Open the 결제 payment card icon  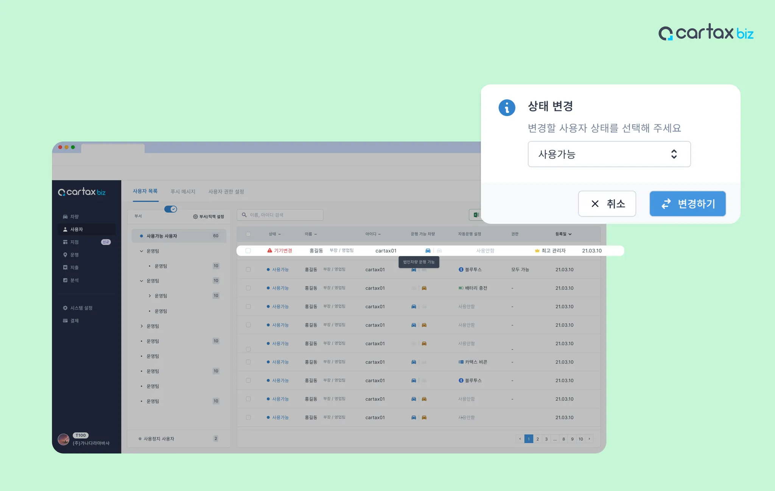pyautogui.click(x=65, y=321)
